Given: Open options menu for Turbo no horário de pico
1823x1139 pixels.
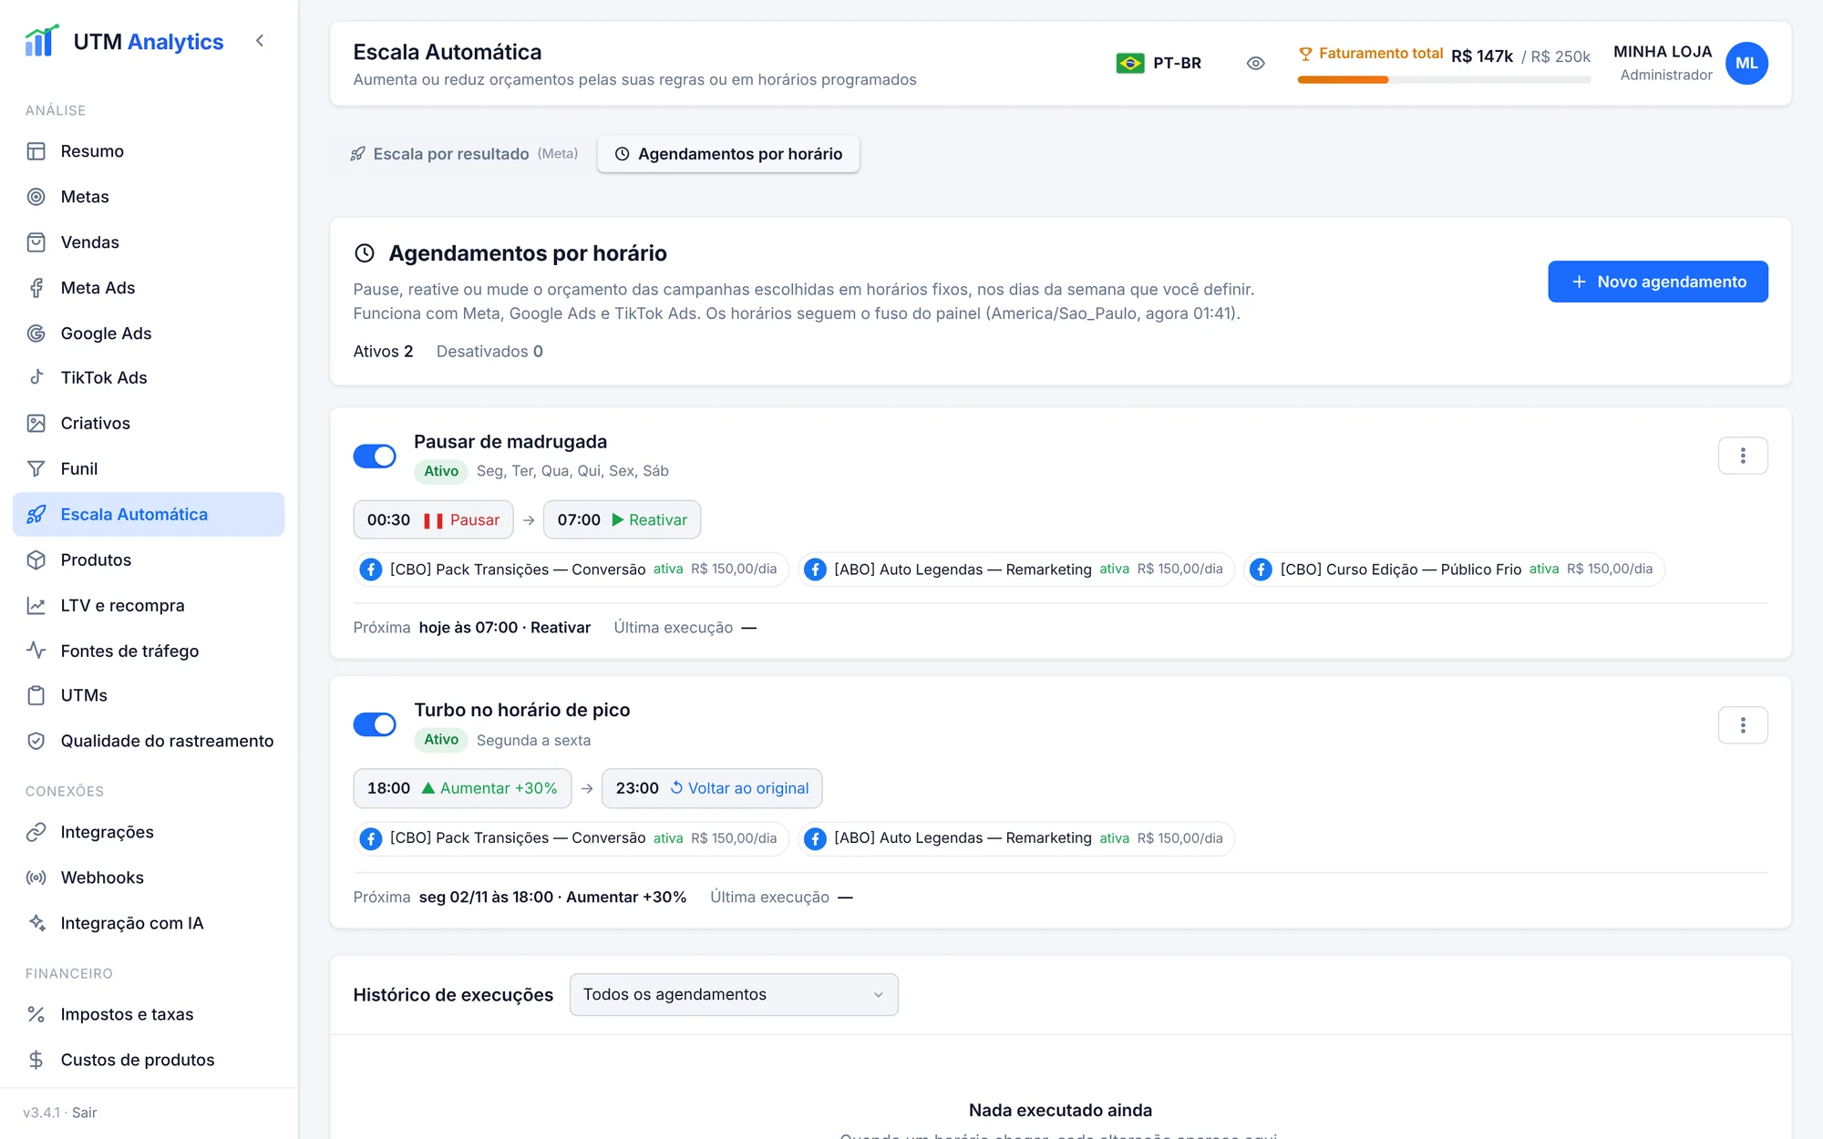Looking at the screenshot, I should [1743, 725].
